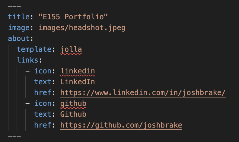Place cursor in the "E155 Portfolio" title string
The height and width of the screenshot is (142, 239).
[73, 17]
